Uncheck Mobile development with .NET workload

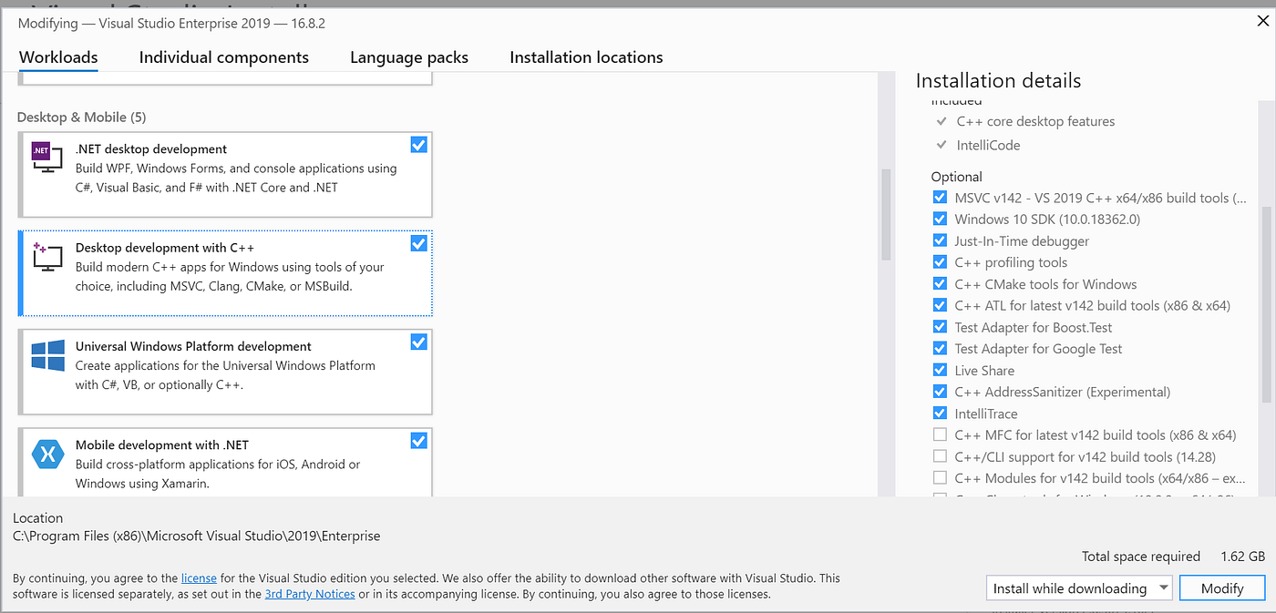click(418, 441)
